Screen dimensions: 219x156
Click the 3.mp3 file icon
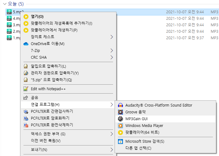(x=9, y=25)
